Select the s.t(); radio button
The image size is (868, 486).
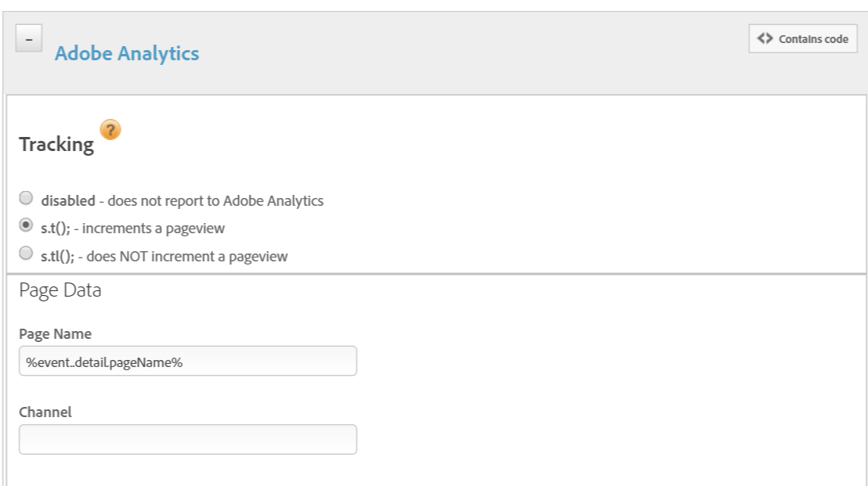26,225
